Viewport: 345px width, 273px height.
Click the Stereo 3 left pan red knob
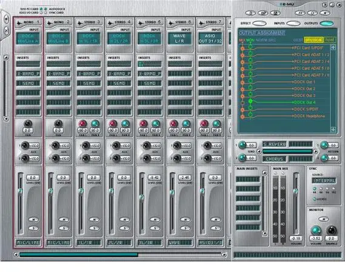[x=82, y=124]
